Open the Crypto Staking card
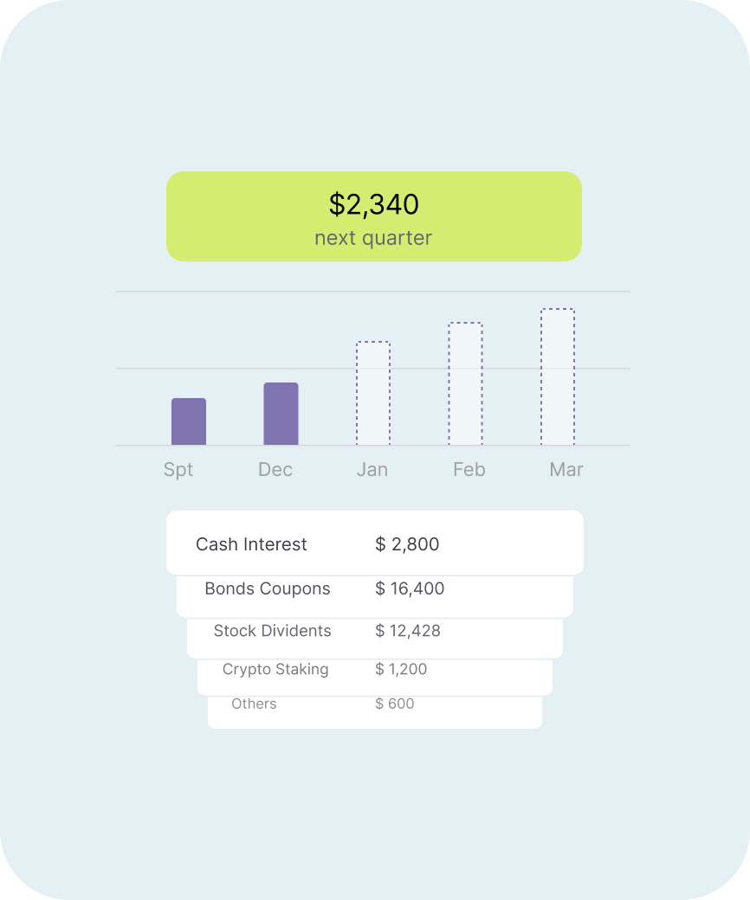The width and height of the screenshot is (750, 900). pos(375,678)
